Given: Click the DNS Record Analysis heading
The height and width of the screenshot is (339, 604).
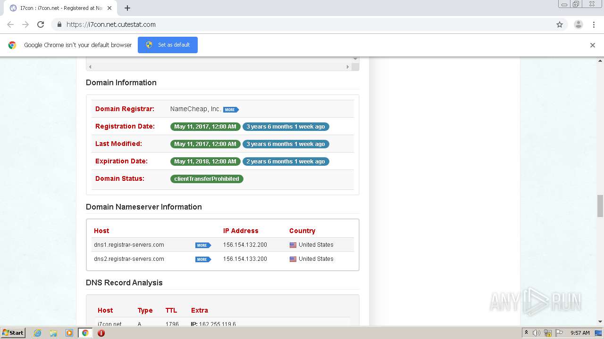Looking at the screenshot, I should (x=124, y=282).
